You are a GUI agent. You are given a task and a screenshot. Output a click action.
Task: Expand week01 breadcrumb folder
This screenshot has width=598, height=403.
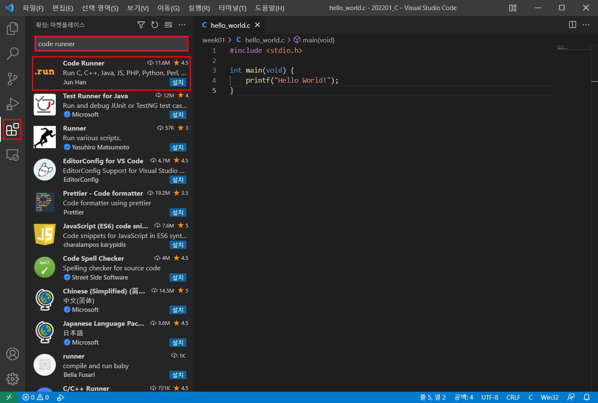tap(214, 40)
